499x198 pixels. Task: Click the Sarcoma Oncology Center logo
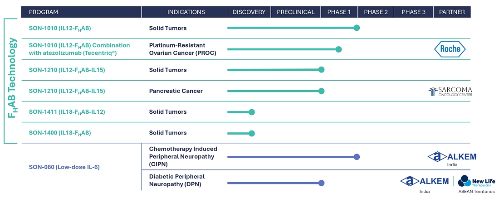450,92
